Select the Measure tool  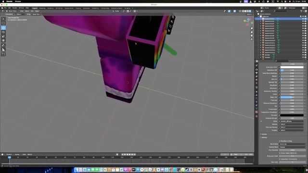tap(3, 49)
